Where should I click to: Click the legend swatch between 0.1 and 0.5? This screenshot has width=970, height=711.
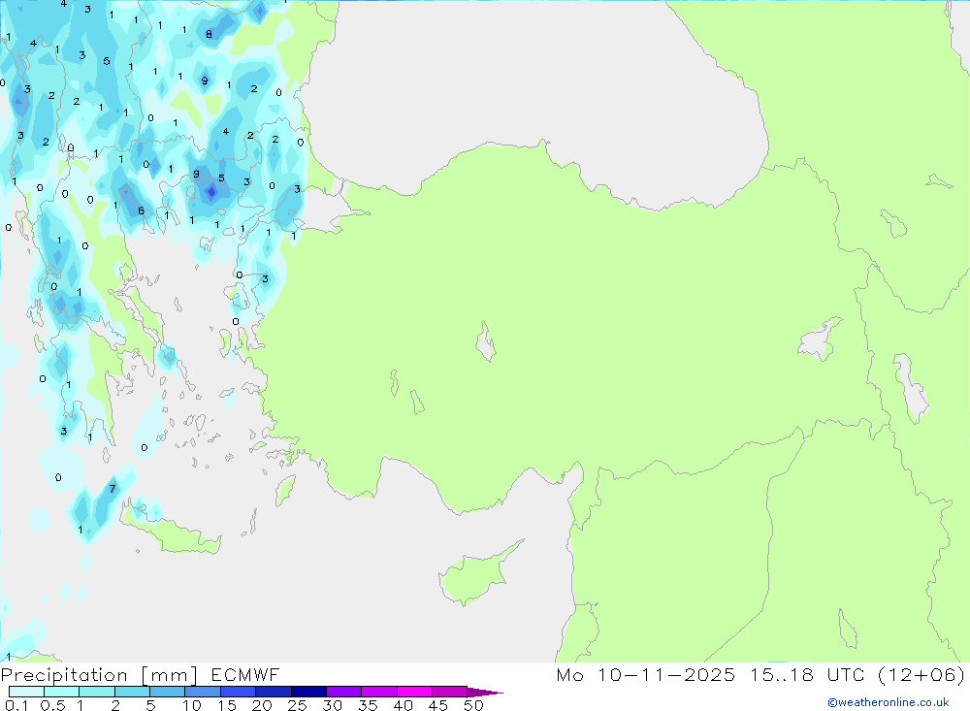(x=26, y=692)
